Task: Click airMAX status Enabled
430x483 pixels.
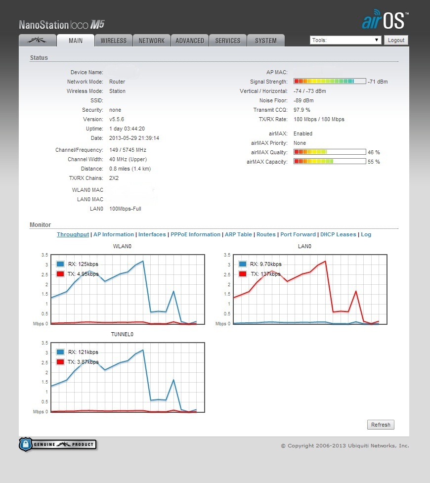Action: pos(303,133)
